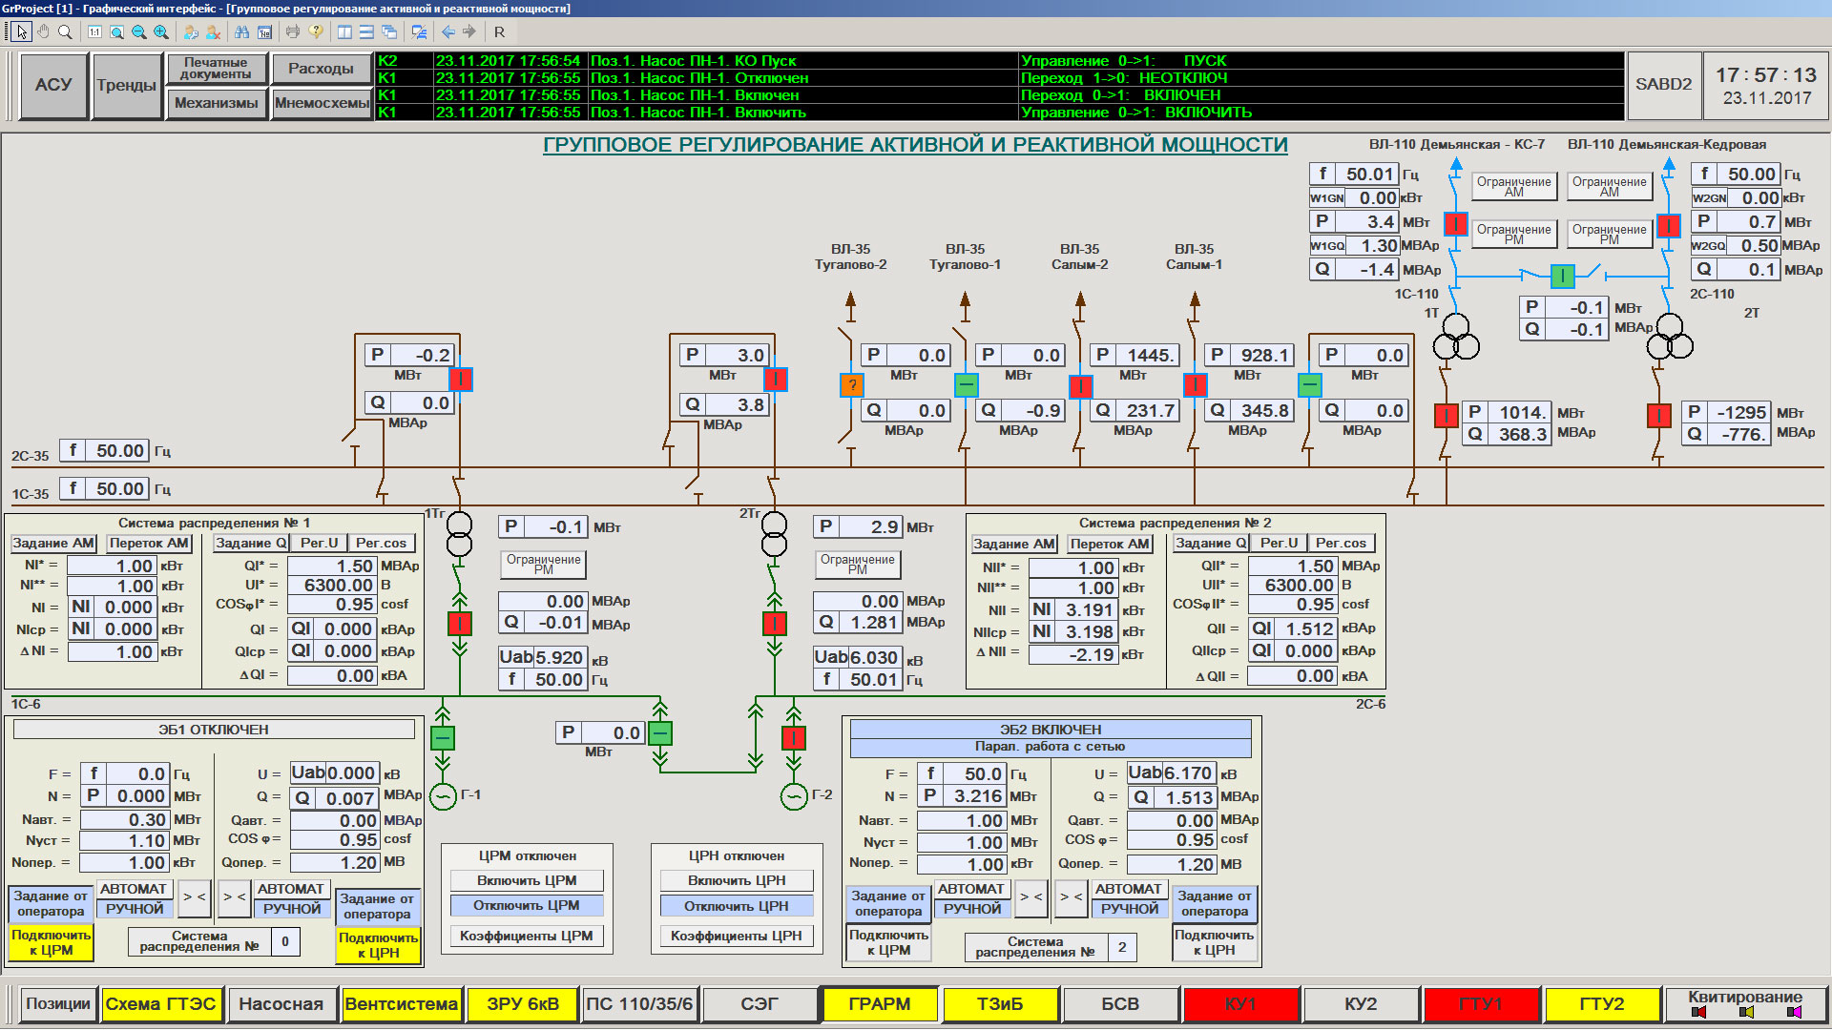Screen dimensions: 1832x1030
Task: Select the magnifier tool in the toolbar
Action: (x=65, y=31)
